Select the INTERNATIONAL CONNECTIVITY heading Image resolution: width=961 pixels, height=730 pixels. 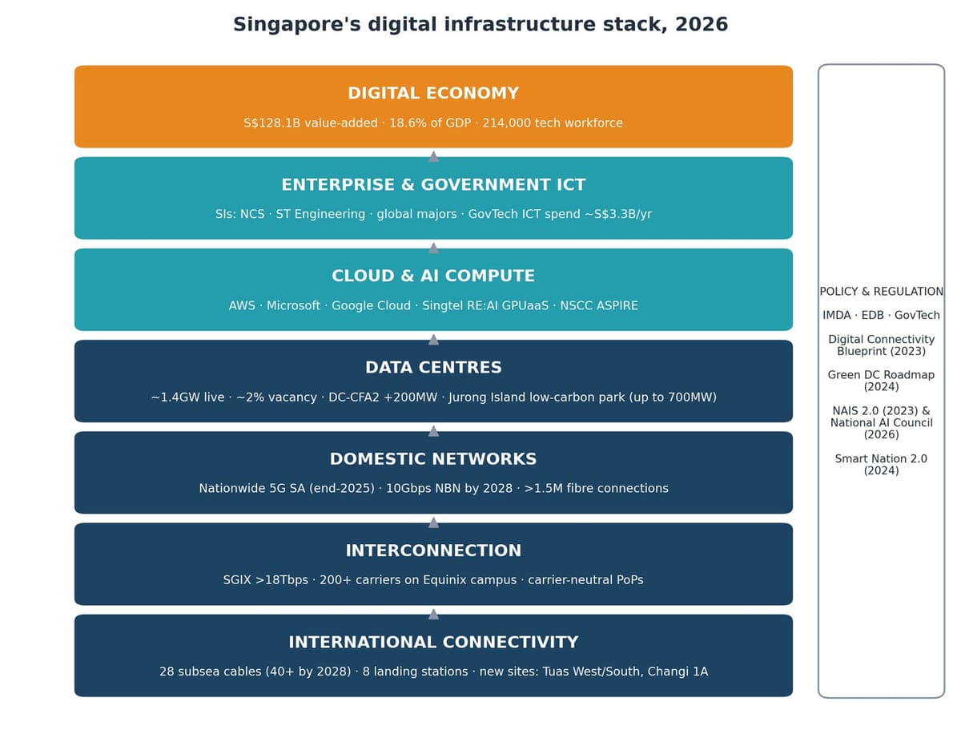pos(433,643)
